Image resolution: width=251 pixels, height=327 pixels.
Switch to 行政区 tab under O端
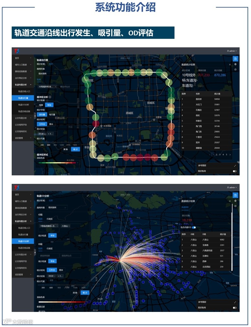point(50,219)
